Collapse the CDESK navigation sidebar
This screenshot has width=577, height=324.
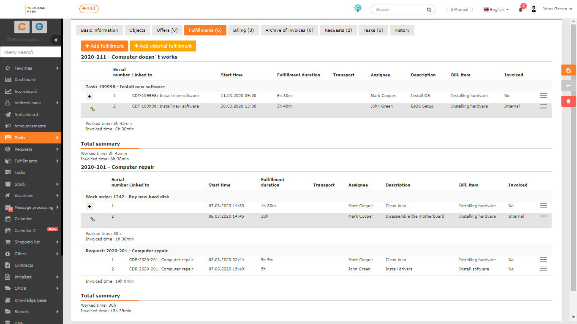[x=56, y=40]
